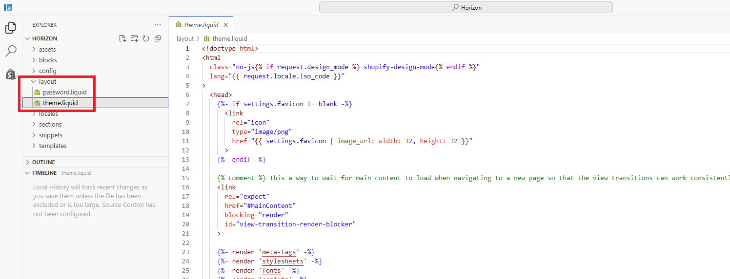Screen dimensions: 730x279
Task: Click the lang="{{ request.locale.iso_code }}" line
Action: [277, 76]
